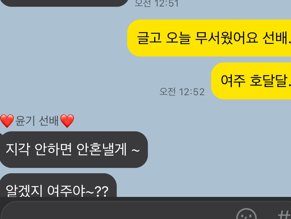The image size is (291, 219).
Task: Tap the cut-off dark bubble at top
Action: (x=64, y=3)
